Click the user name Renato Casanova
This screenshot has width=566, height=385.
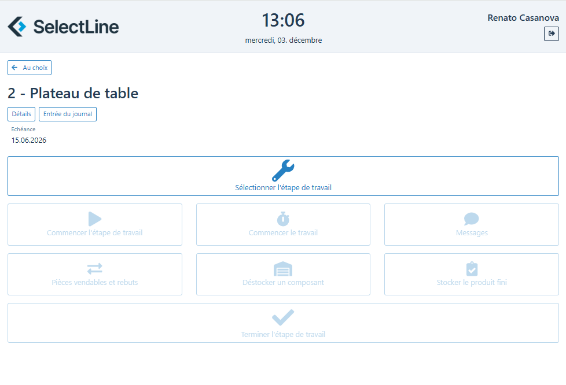523,18
